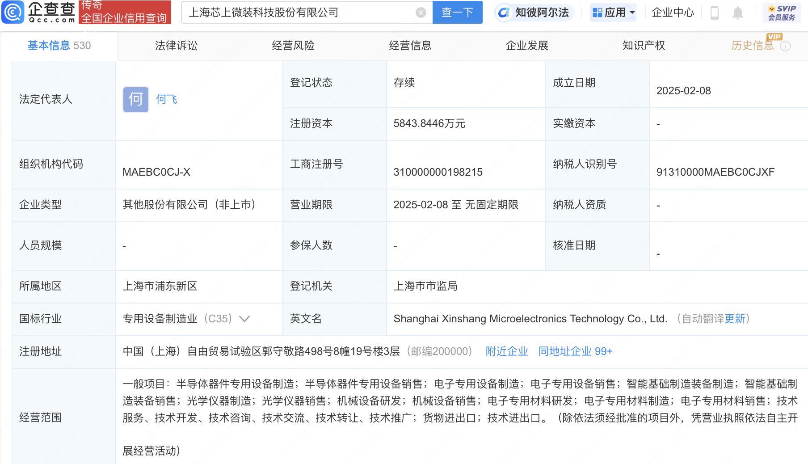808x464 pixels.
Task: Go to the 经营信息 tab
Action: 410,46
